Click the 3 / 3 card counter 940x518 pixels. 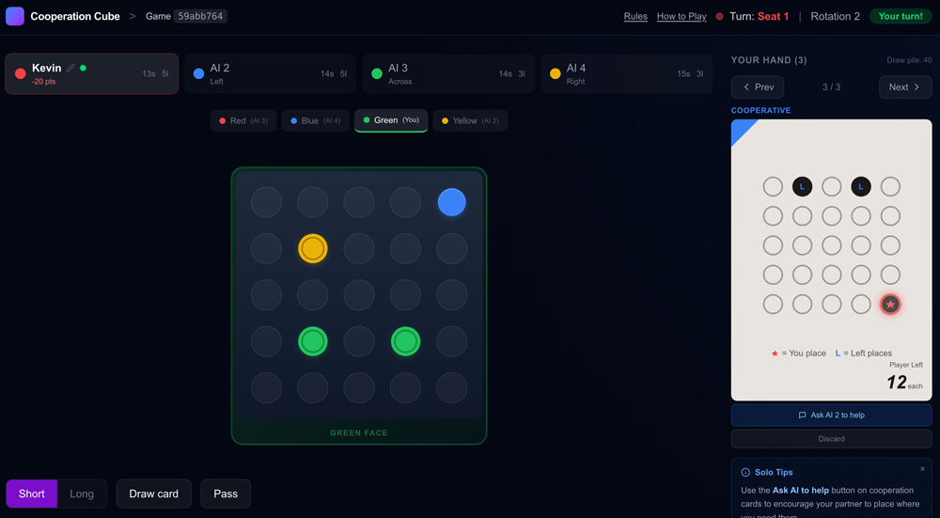point(832,86)
